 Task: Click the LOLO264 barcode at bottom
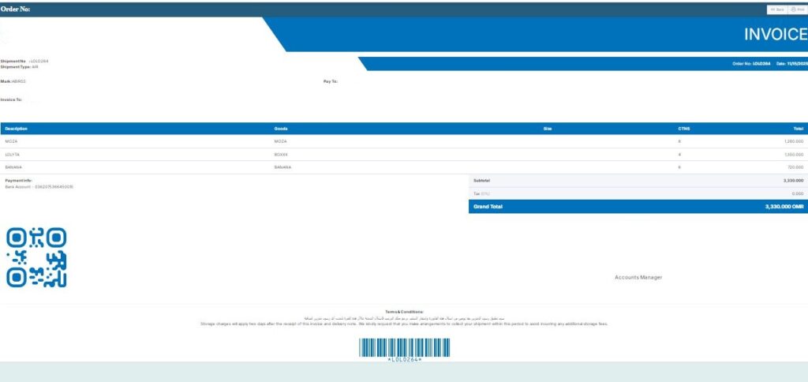[x=405, y=348]
